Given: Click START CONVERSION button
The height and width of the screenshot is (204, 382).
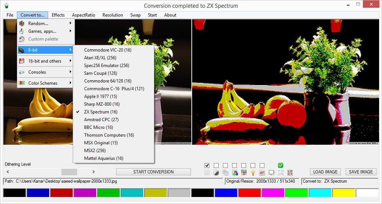Looking at the screenshot, I should pos(154,172).
